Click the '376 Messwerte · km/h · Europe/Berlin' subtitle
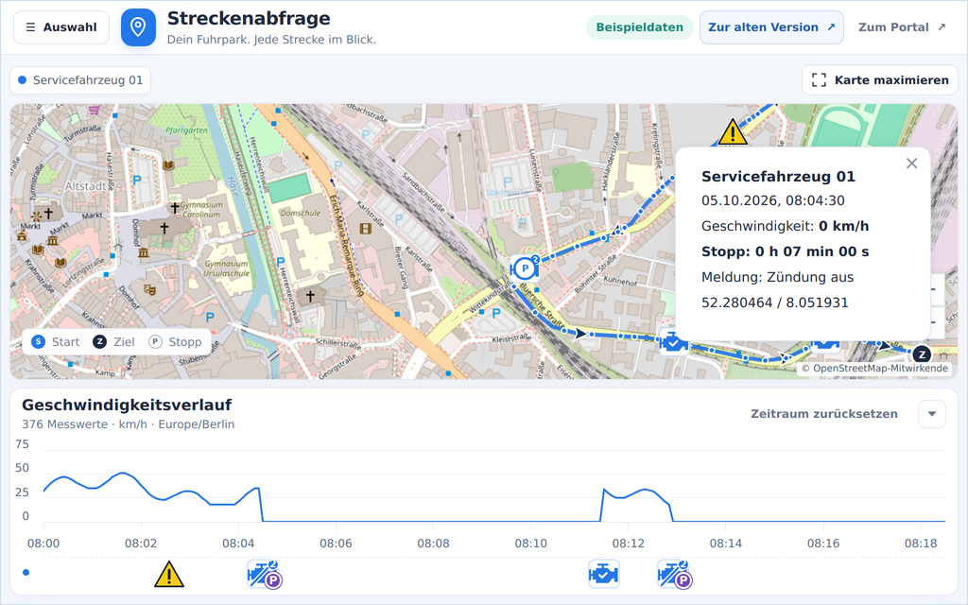This screenshot has height=605, width=968. click(128, 424)
